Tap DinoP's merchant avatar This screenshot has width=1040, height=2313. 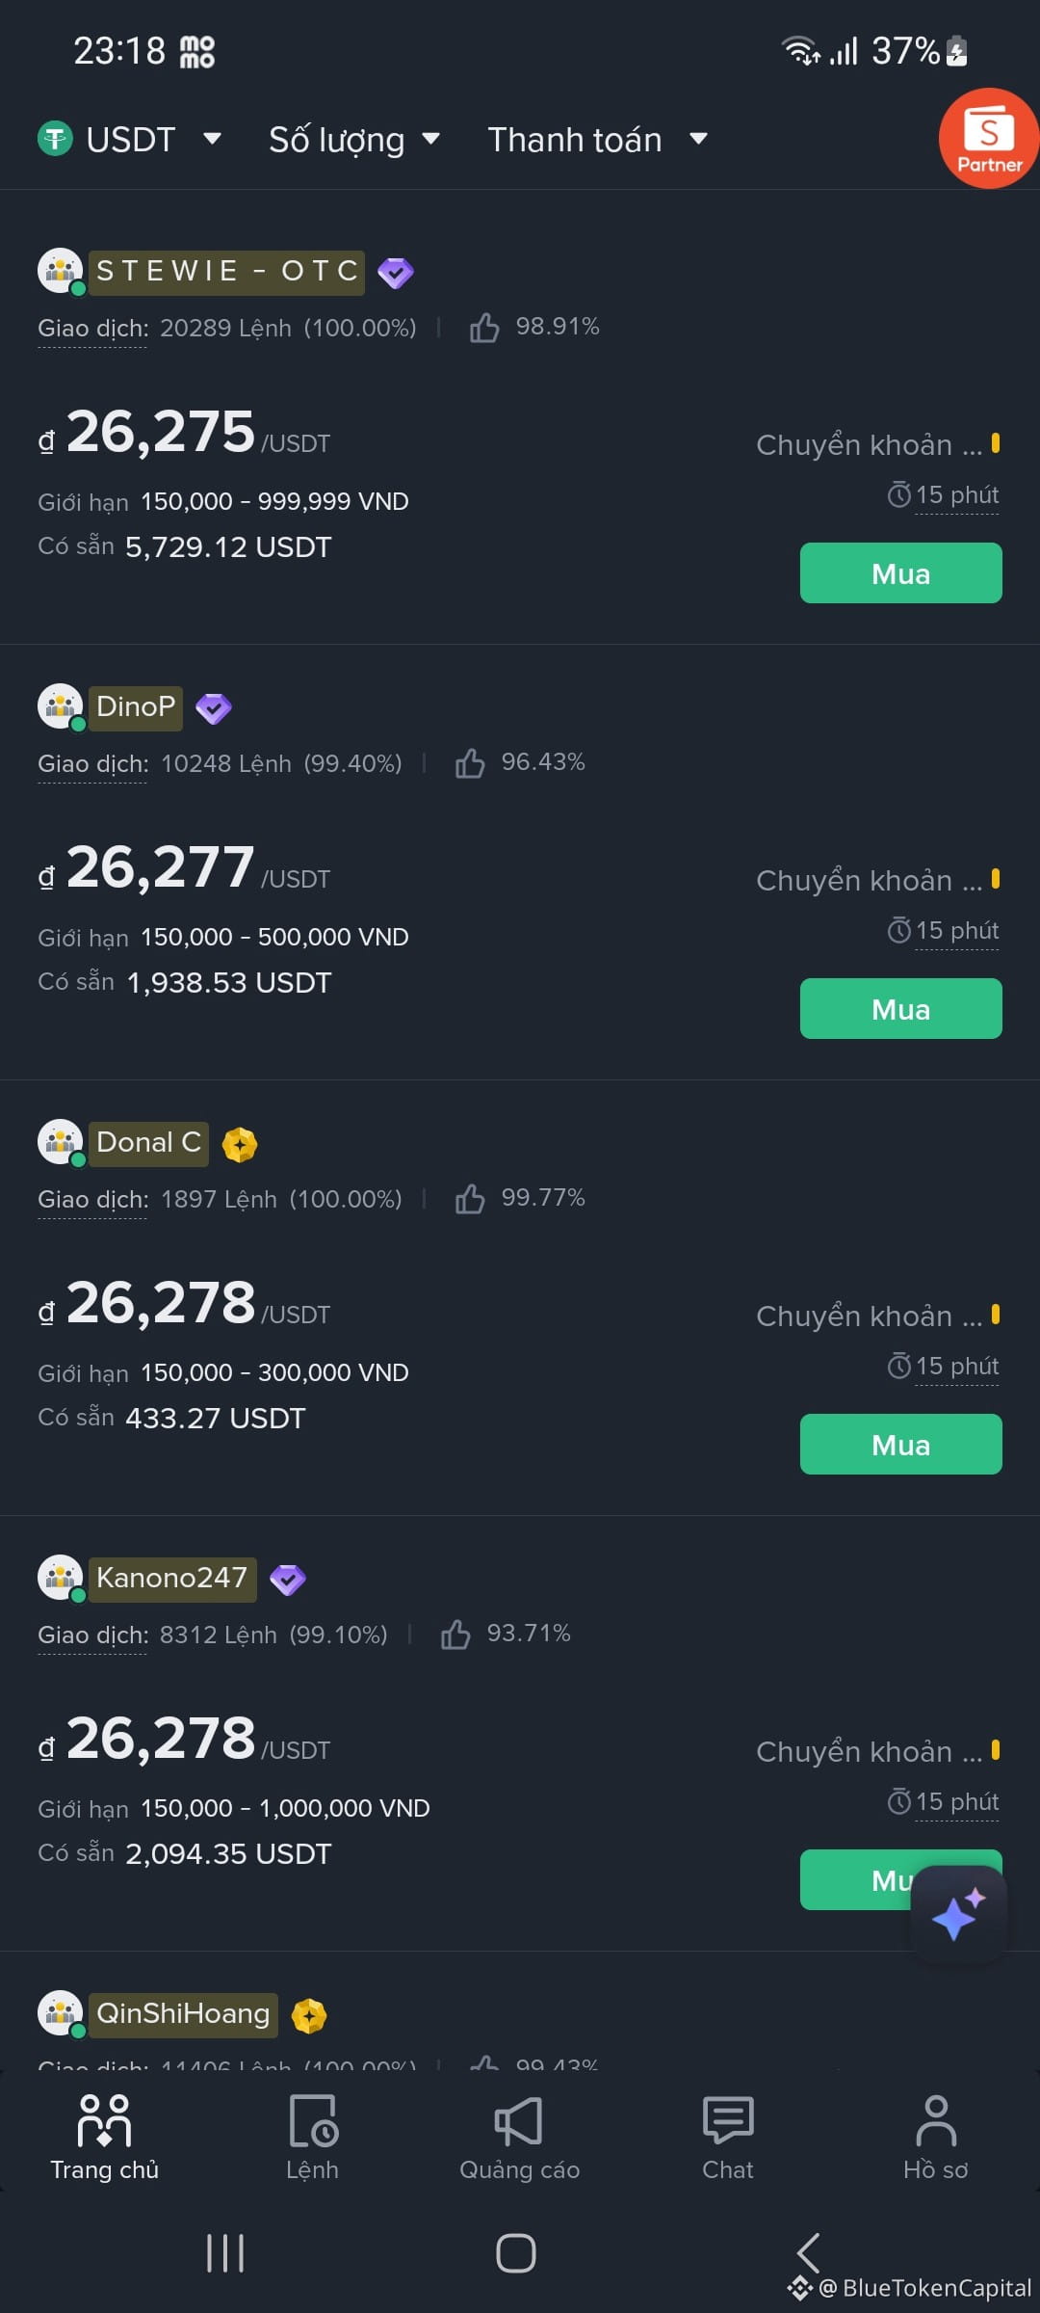click(x=59, y=706)
